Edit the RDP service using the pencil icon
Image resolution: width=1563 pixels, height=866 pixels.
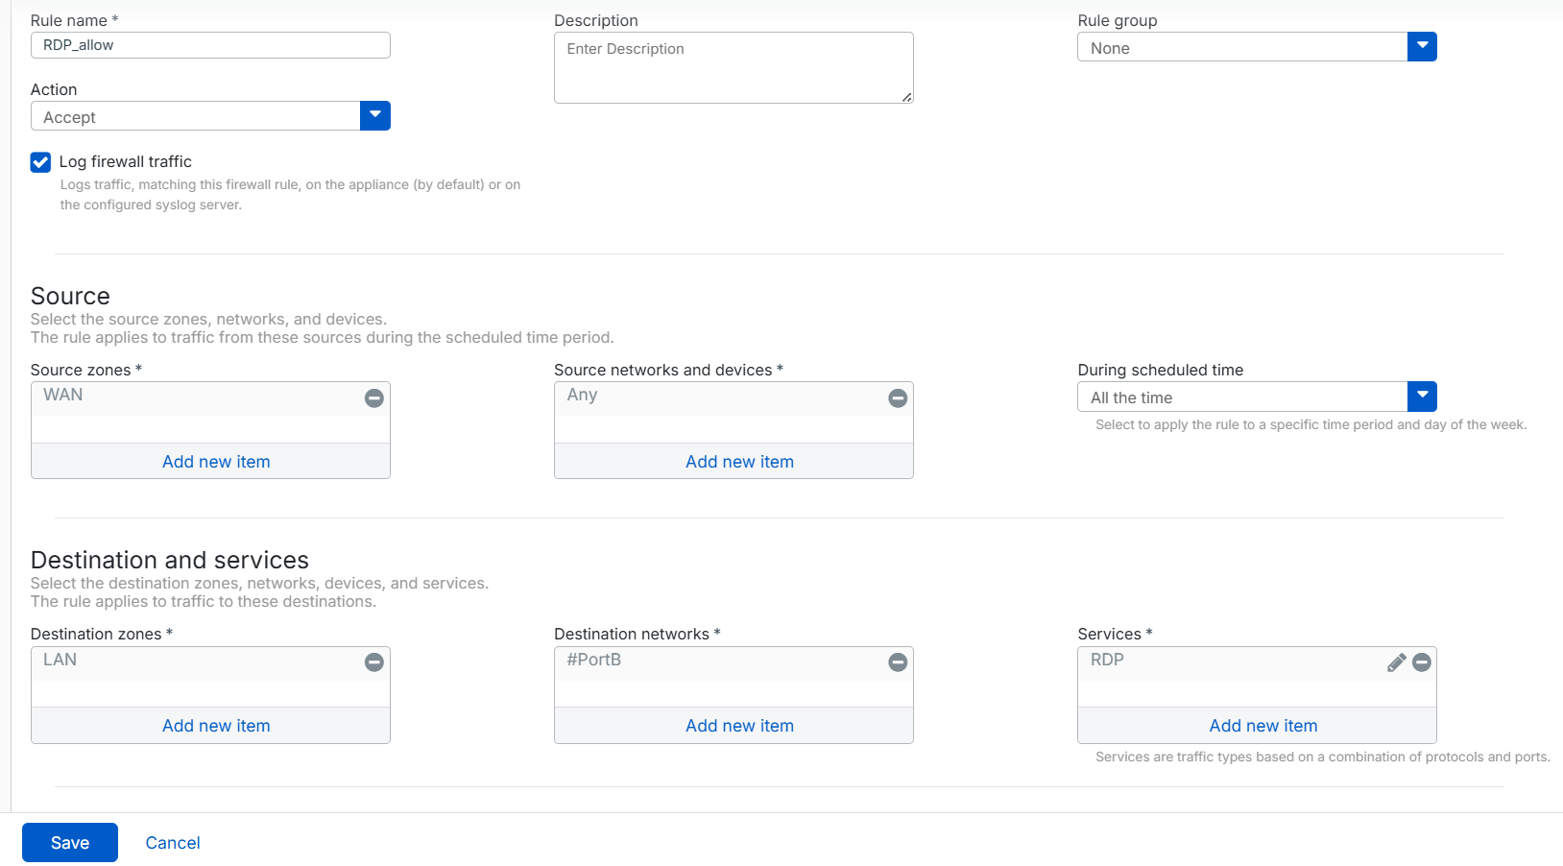pyautogui.click(x=1396, y=662)
